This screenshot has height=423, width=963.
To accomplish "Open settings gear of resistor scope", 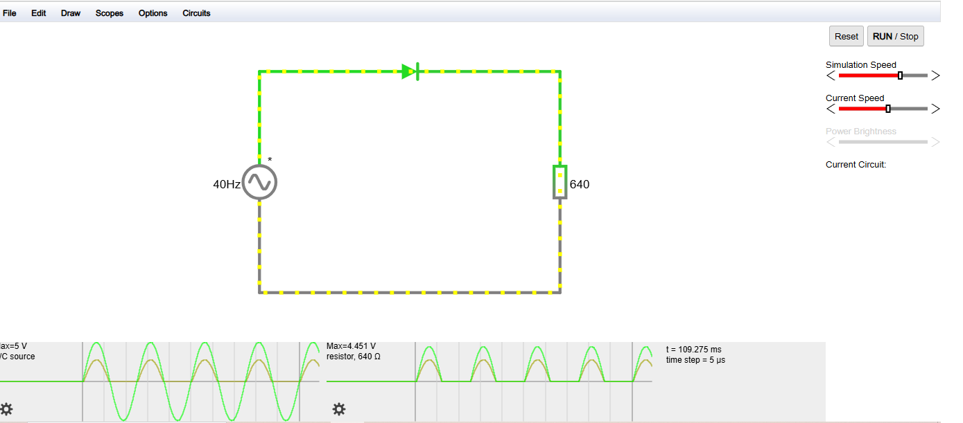I will pos(339,409).
